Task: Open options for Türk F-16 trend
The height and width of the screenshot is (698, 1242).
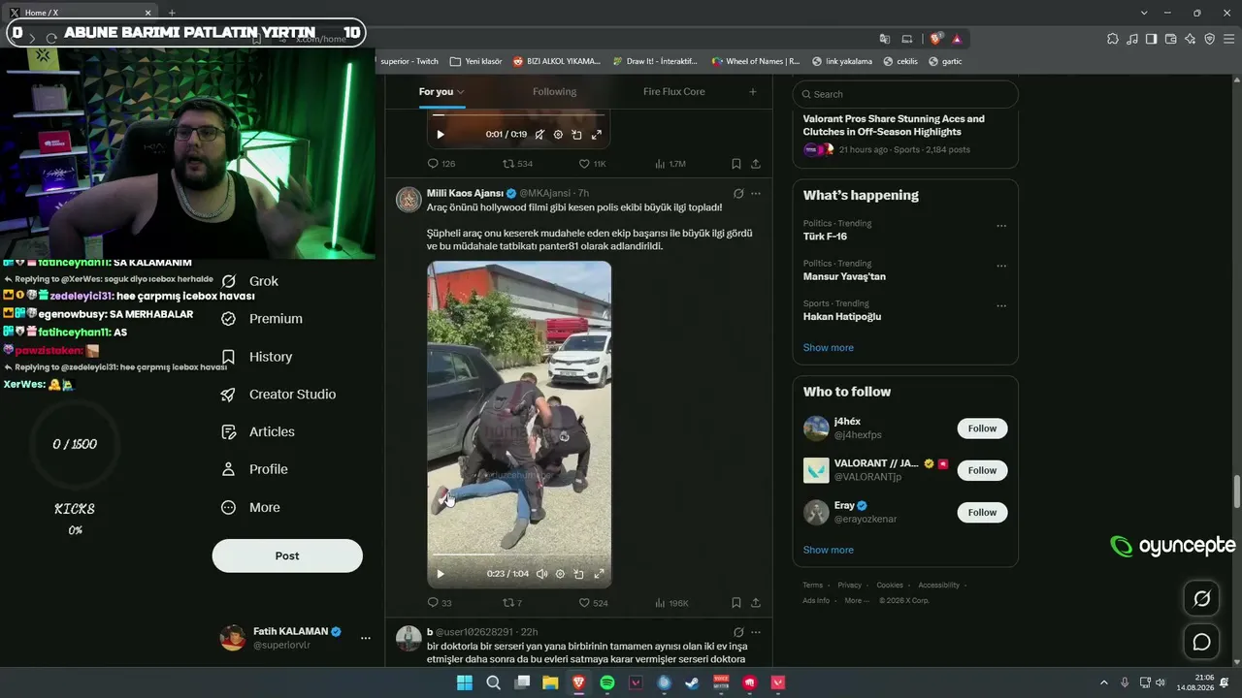Action: pos(1001,226)
